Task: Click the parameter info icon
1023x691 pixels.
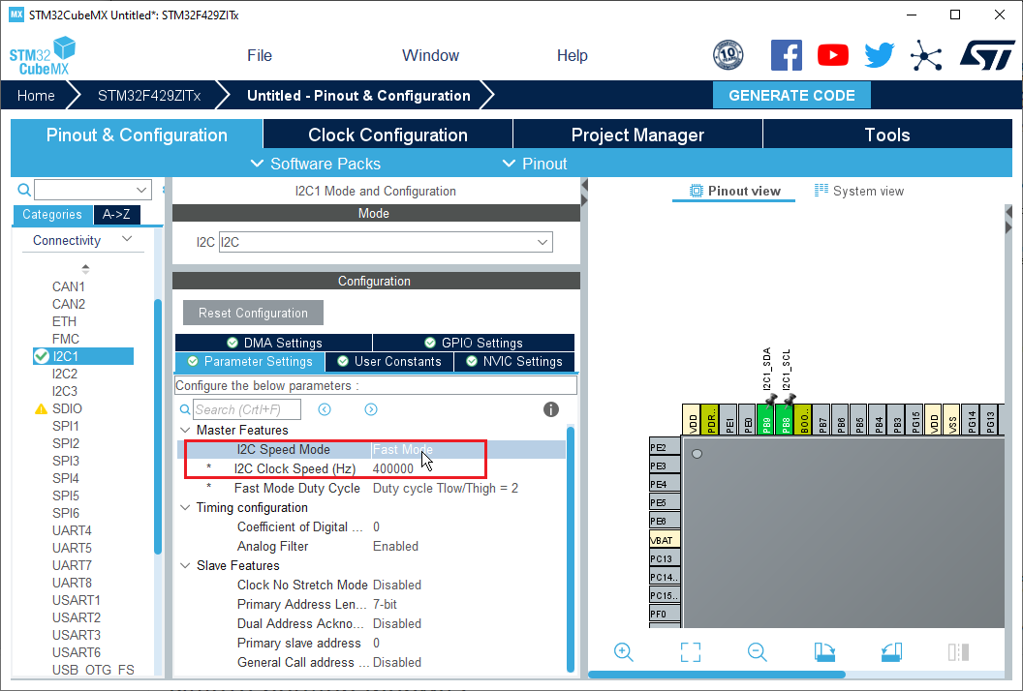Action: click(x=551, y=409)
